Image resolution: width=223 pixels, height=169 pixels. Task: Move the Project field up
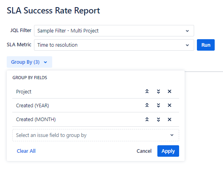point(147,91)
